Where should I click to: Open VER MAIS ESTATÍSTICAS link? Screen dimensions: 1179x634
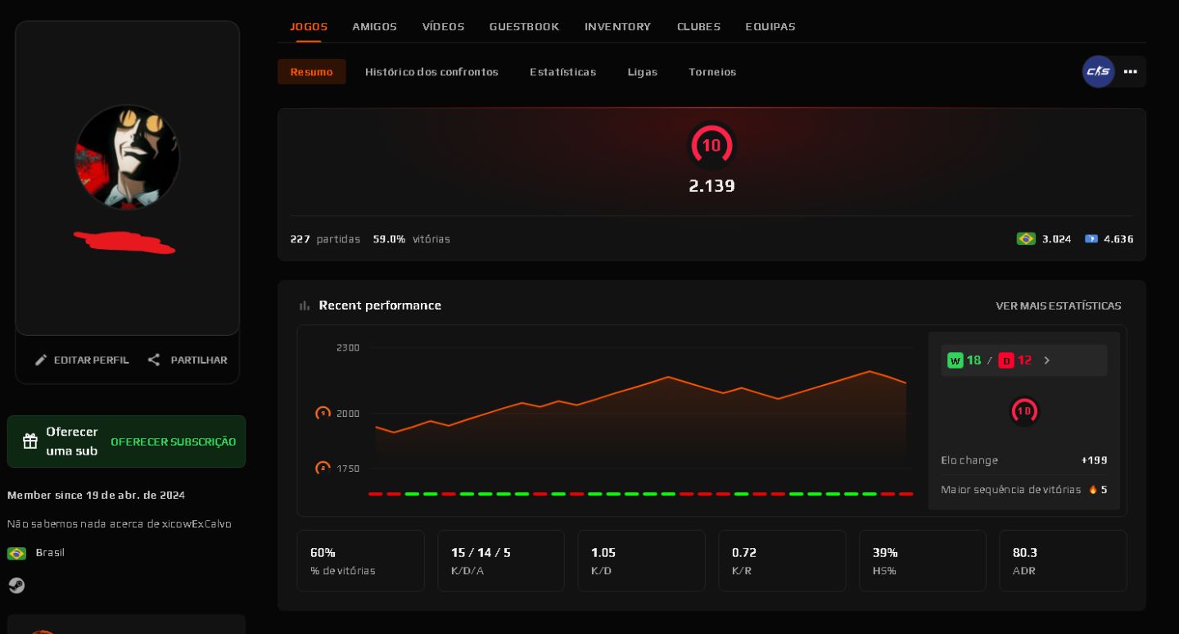point(1058,306)
